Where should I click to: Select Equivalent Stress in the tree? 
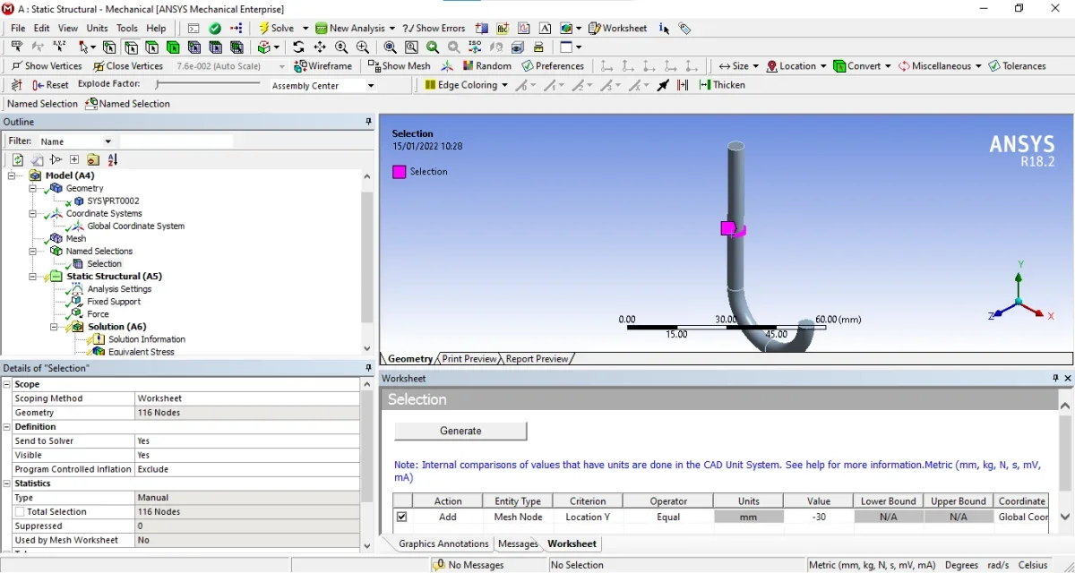[142, 352]
